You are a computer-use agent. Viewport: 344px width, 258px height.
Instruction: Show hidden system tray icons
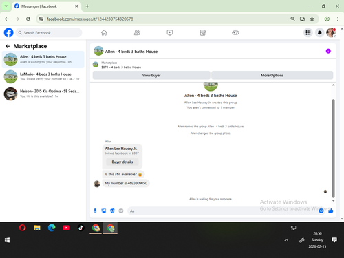pyautogui.click(x=286, y=240)
